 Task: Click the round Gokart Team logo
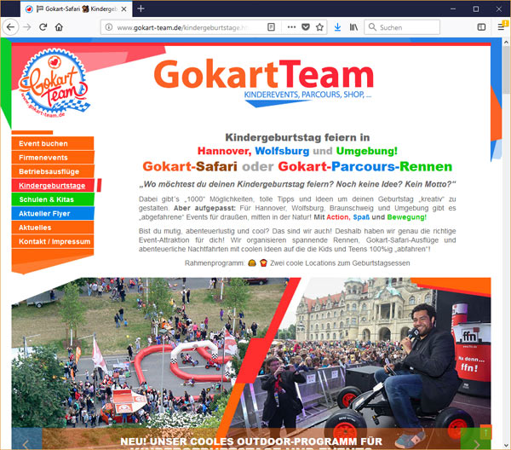[54, 84]
